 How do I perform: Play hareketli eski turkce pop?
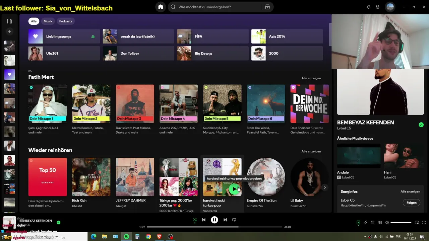click(234, 189)
